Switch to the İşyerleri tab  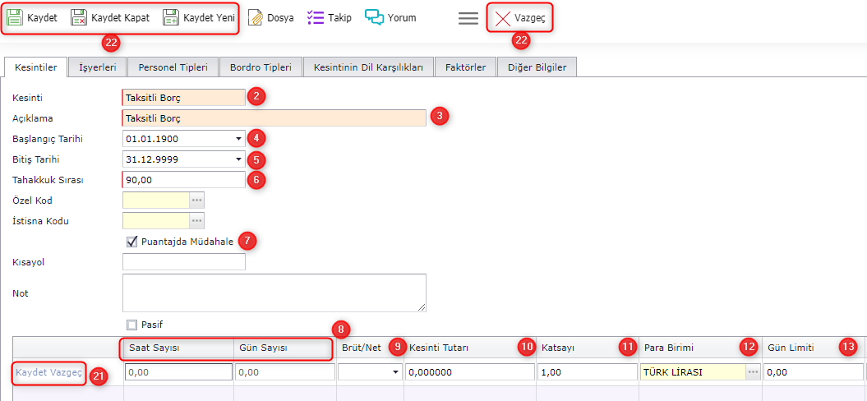point(97,67)
